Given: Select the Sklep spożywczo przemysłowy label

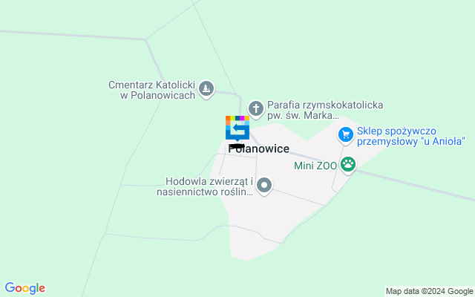Looking at the screenshot, I should click(410, 136).
